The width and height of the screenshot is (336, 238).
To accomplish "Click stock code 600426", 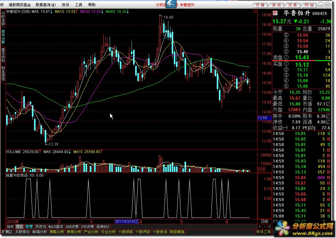I will pyautogui.click(x=320, y=14).
